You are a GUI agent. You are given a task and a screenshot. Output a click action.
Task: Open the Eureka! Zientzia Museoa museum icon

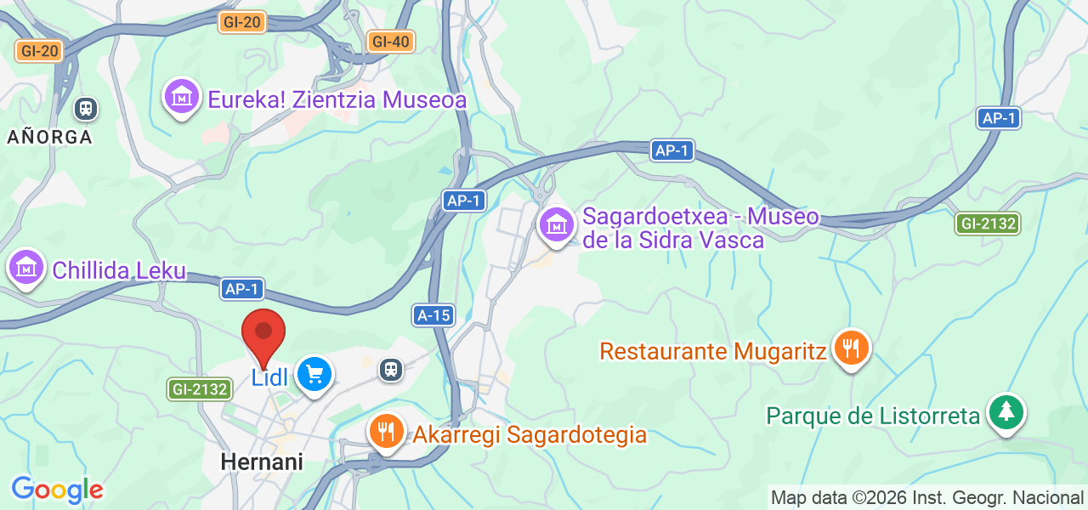point(182,99)
